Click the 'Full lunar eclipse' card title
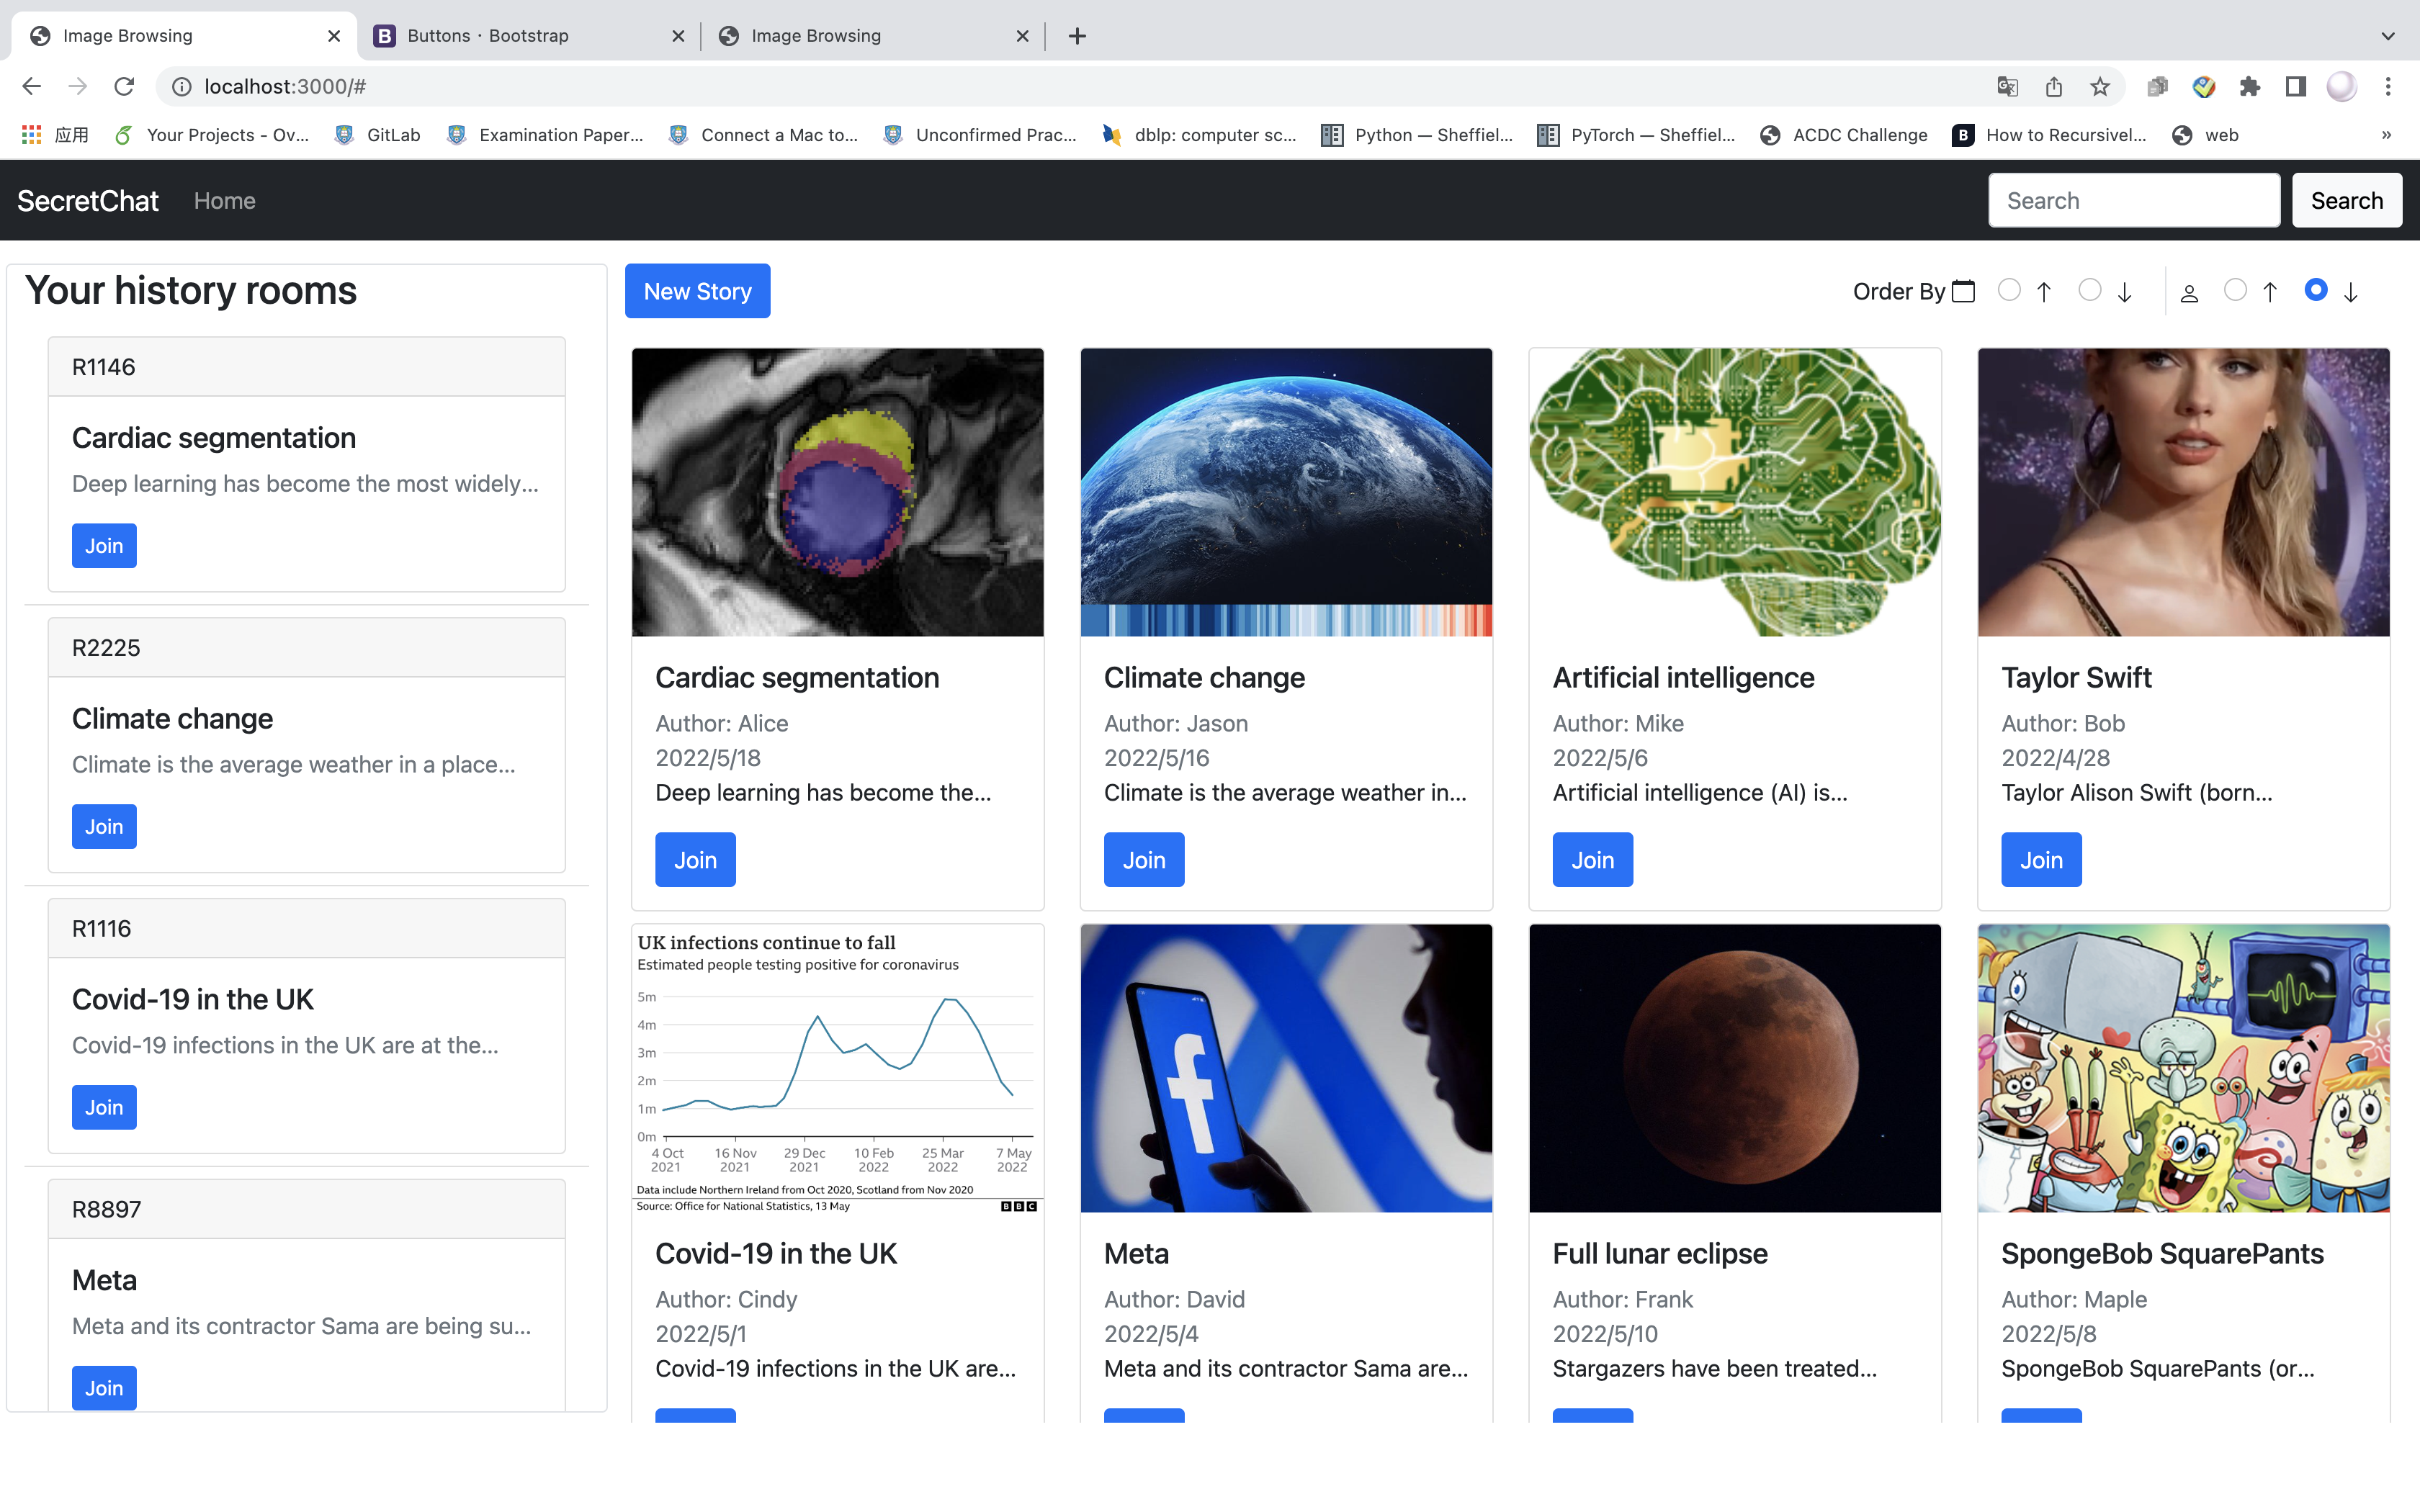This screenshot has width=2420, height=1512. (1660, 1254)
